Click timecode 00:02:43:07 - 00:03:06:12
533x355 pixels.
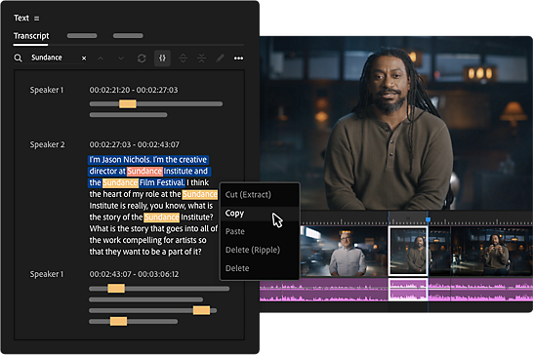pos(134,274)
